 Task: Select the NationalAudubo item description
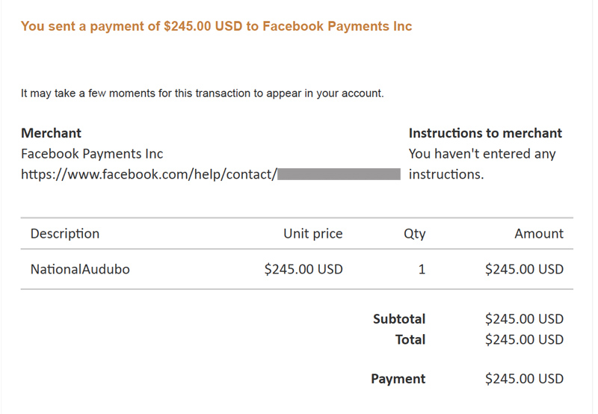click(x=80, y=269)
